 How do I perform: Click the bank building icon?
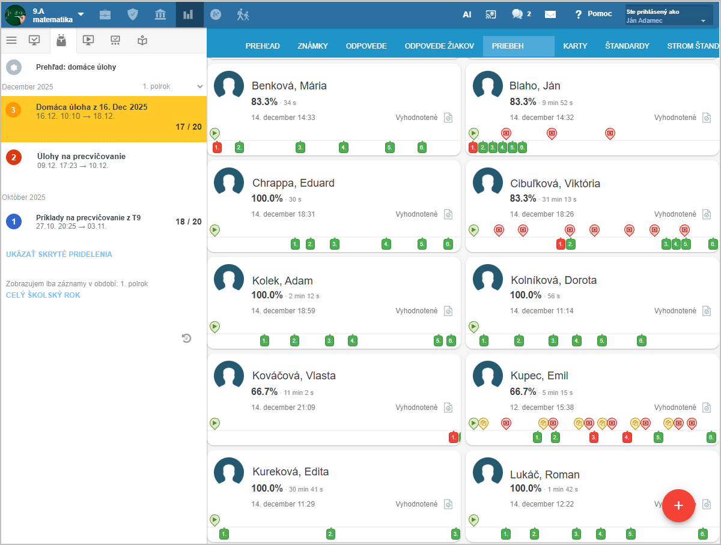tap(160, 14)
